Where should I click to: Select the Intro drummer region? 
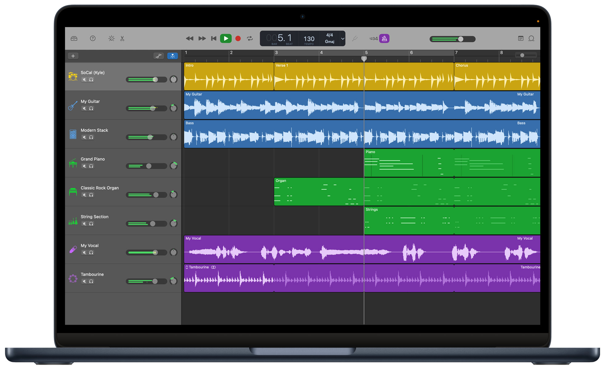tap(229, 76)
